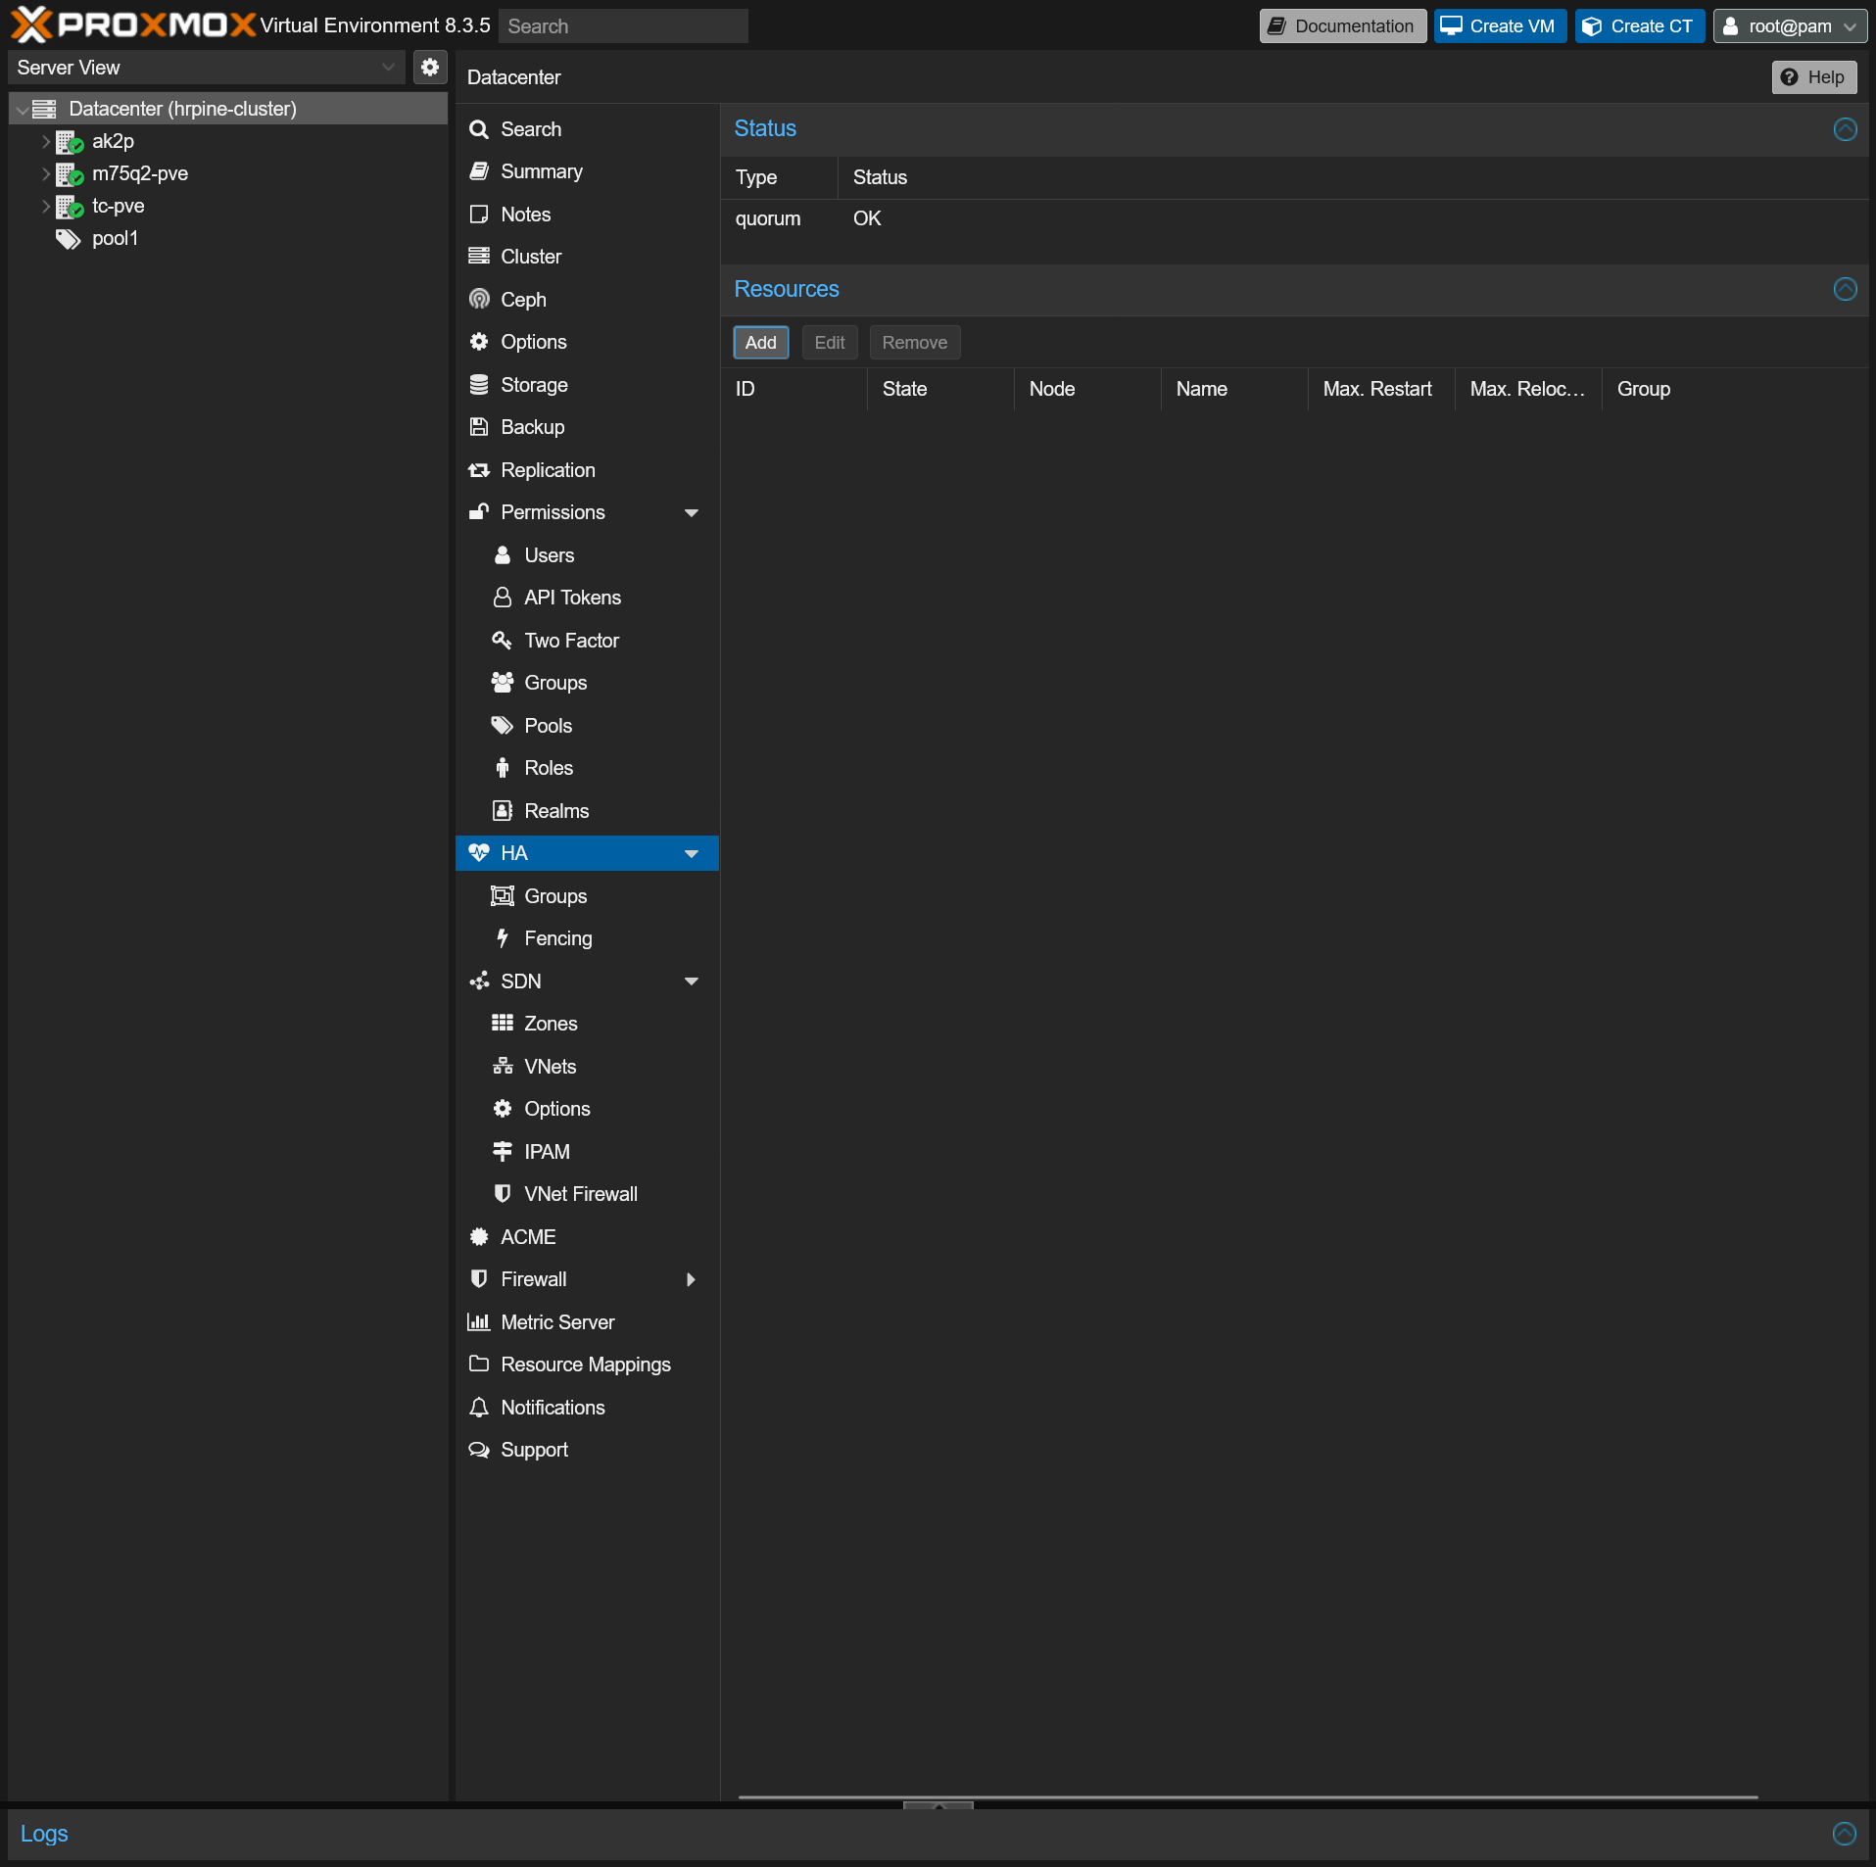Expand the ak2p node in the tree

point(45,142)
